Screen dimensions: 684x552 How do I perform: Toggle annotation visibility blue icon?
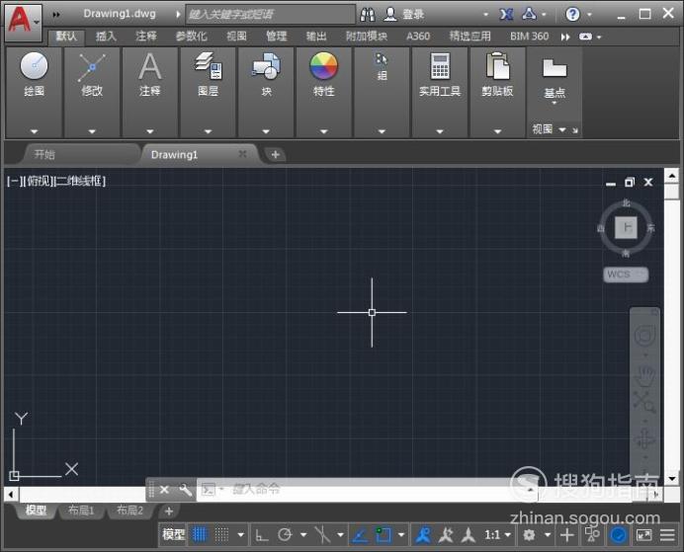tap(423, 535)
